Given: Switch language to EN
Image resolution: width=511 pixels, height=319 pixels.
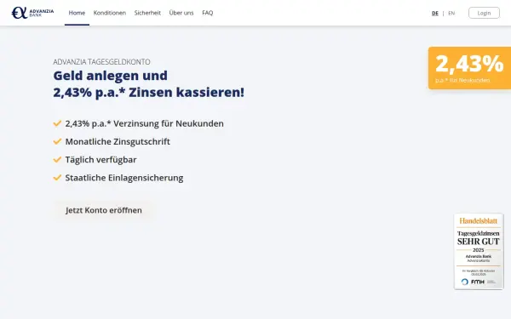Looking at the screenshot, I should tap(451, 13).
